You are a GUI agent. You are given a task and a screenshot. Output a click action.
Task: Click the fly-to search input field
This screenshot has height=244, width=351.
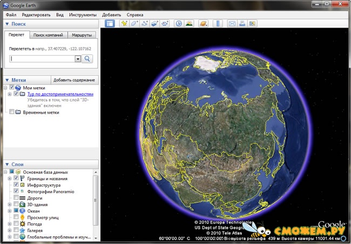coord(42,59)
